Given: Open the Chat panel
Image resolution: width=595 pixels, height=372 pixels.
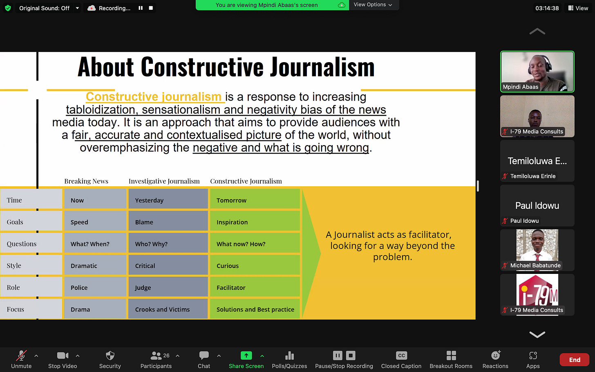Looking at the screenshot, I should pyautogui.click(x=204, y=359).
